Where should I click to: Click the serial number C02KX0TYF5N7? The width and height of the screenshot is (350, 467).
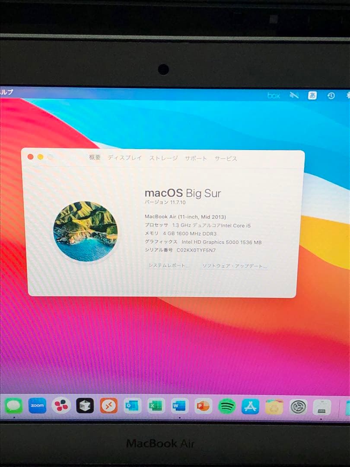[x=196, y=250]
